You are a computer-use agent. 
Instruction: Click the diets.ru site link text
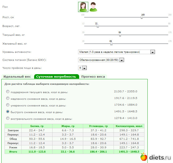159,157
